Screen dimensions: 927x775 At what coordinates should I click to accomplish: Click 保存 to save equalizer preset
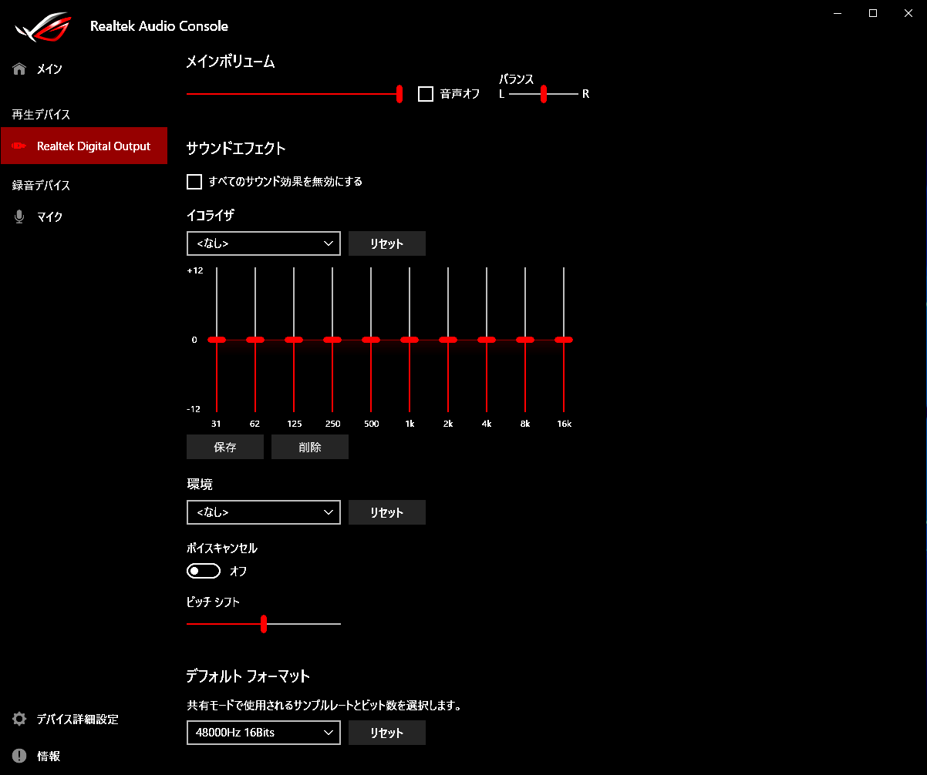(x=225, y=447)
